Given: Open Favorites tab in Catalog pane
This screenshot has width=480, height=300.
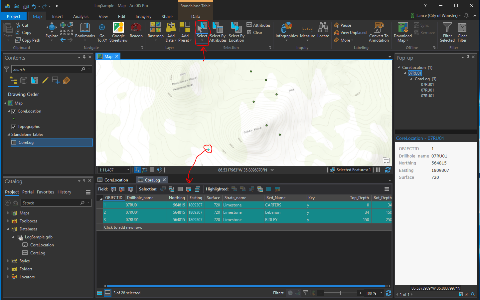Looking at the screenshot, I should pos(46,192).
